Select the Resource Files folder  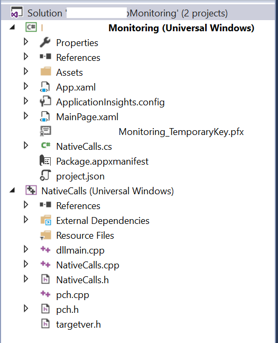point(85,236)
